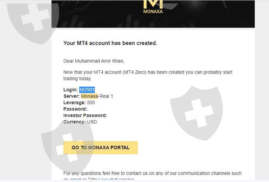Click the 'Server:' label
The image size is (269, 182).
tap(71, 96)
